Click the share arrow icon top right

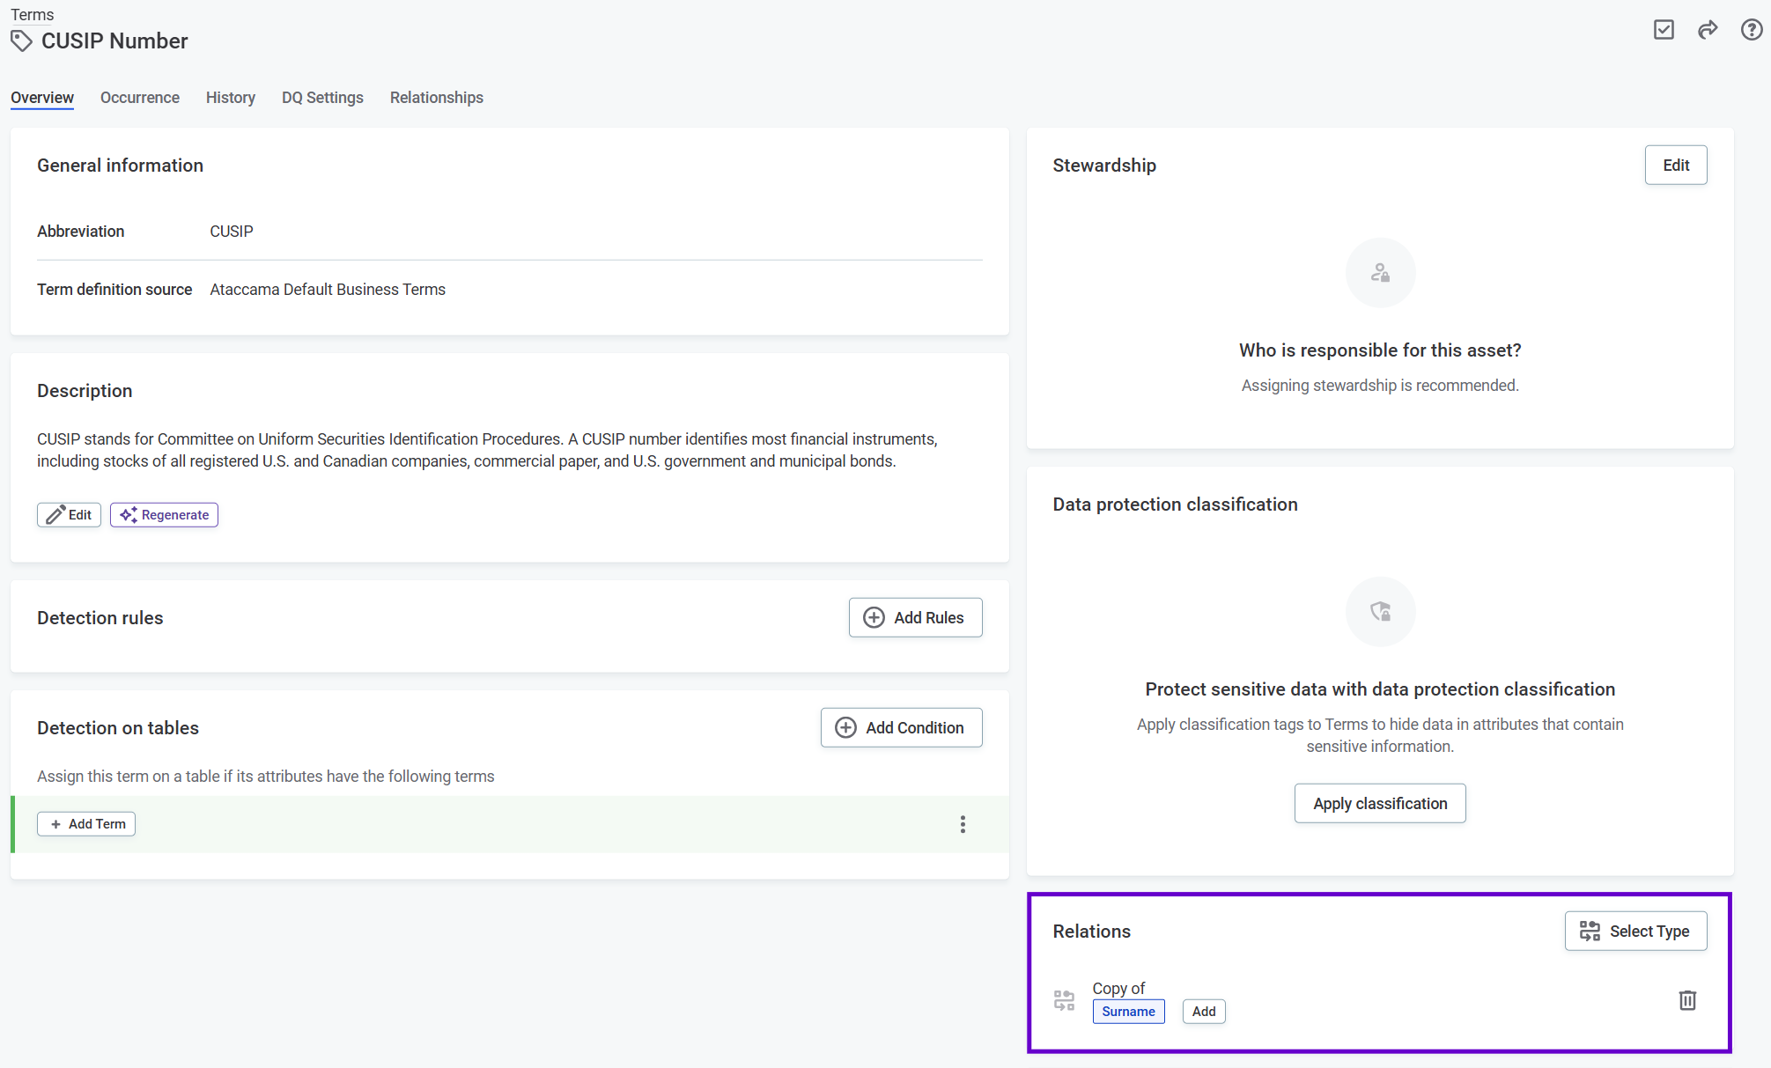tap(1708, 29)
